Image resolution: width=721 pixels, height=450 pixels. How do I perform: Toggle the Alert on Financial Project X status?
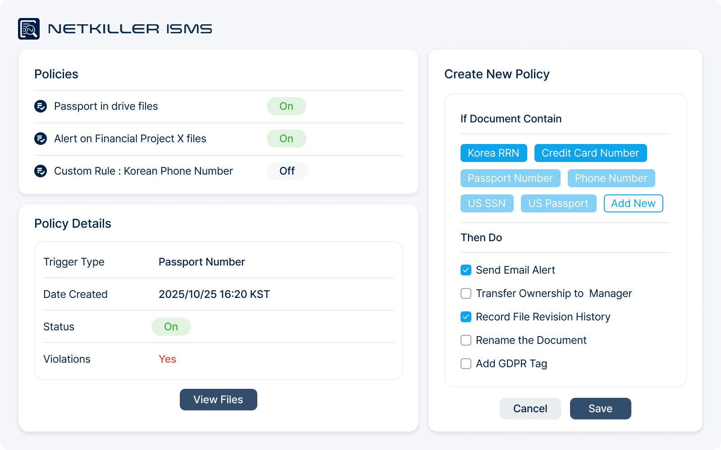[286, 139]
